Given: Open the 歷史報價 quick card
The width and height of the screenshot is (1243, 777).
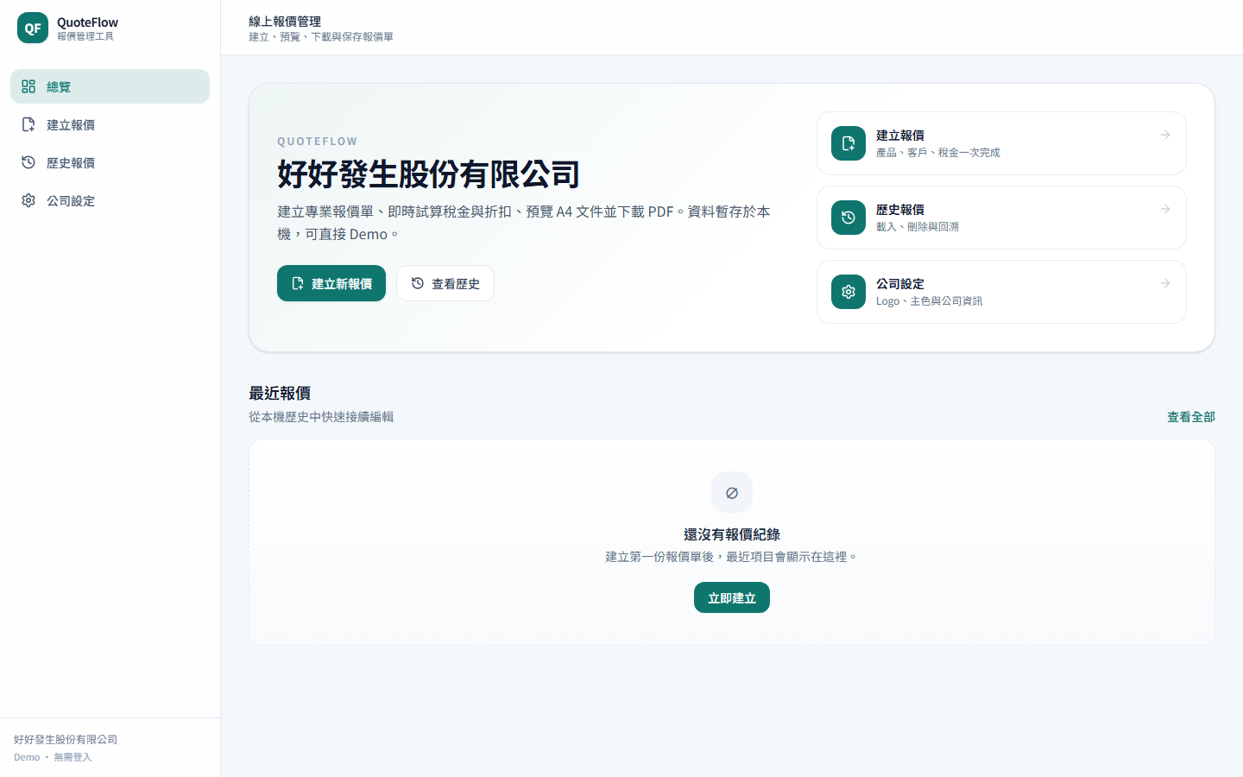Looking at the screenshot, I should (1001, 218).
